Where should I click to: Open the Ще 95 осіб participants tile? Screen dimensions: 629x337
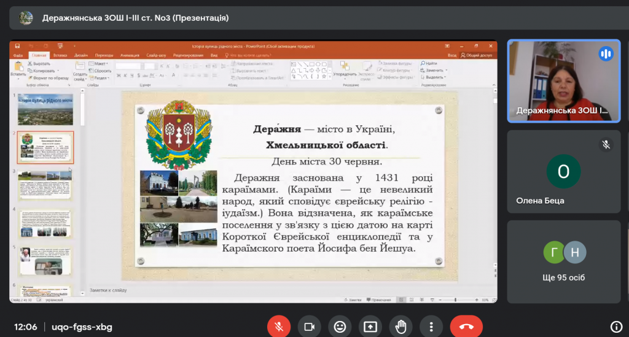[564, 261]
